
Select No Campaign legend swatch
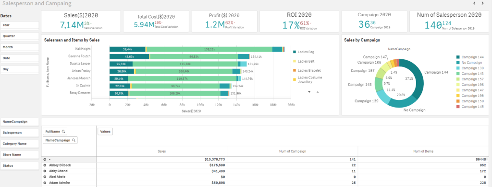458,63
